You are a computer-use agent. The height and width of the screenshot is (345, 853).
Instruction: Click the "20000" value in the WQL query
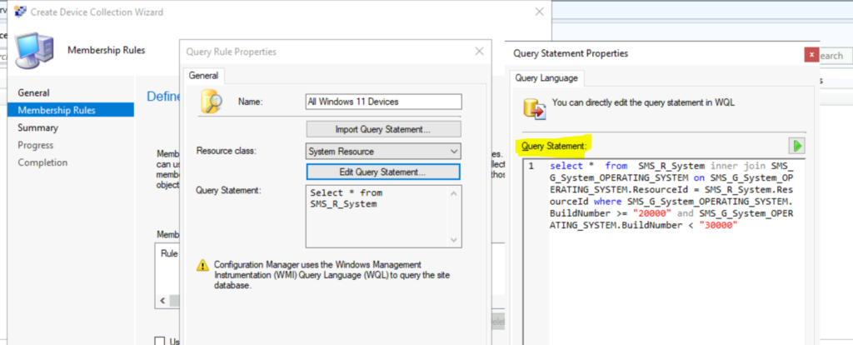click(x=654, y=213)
